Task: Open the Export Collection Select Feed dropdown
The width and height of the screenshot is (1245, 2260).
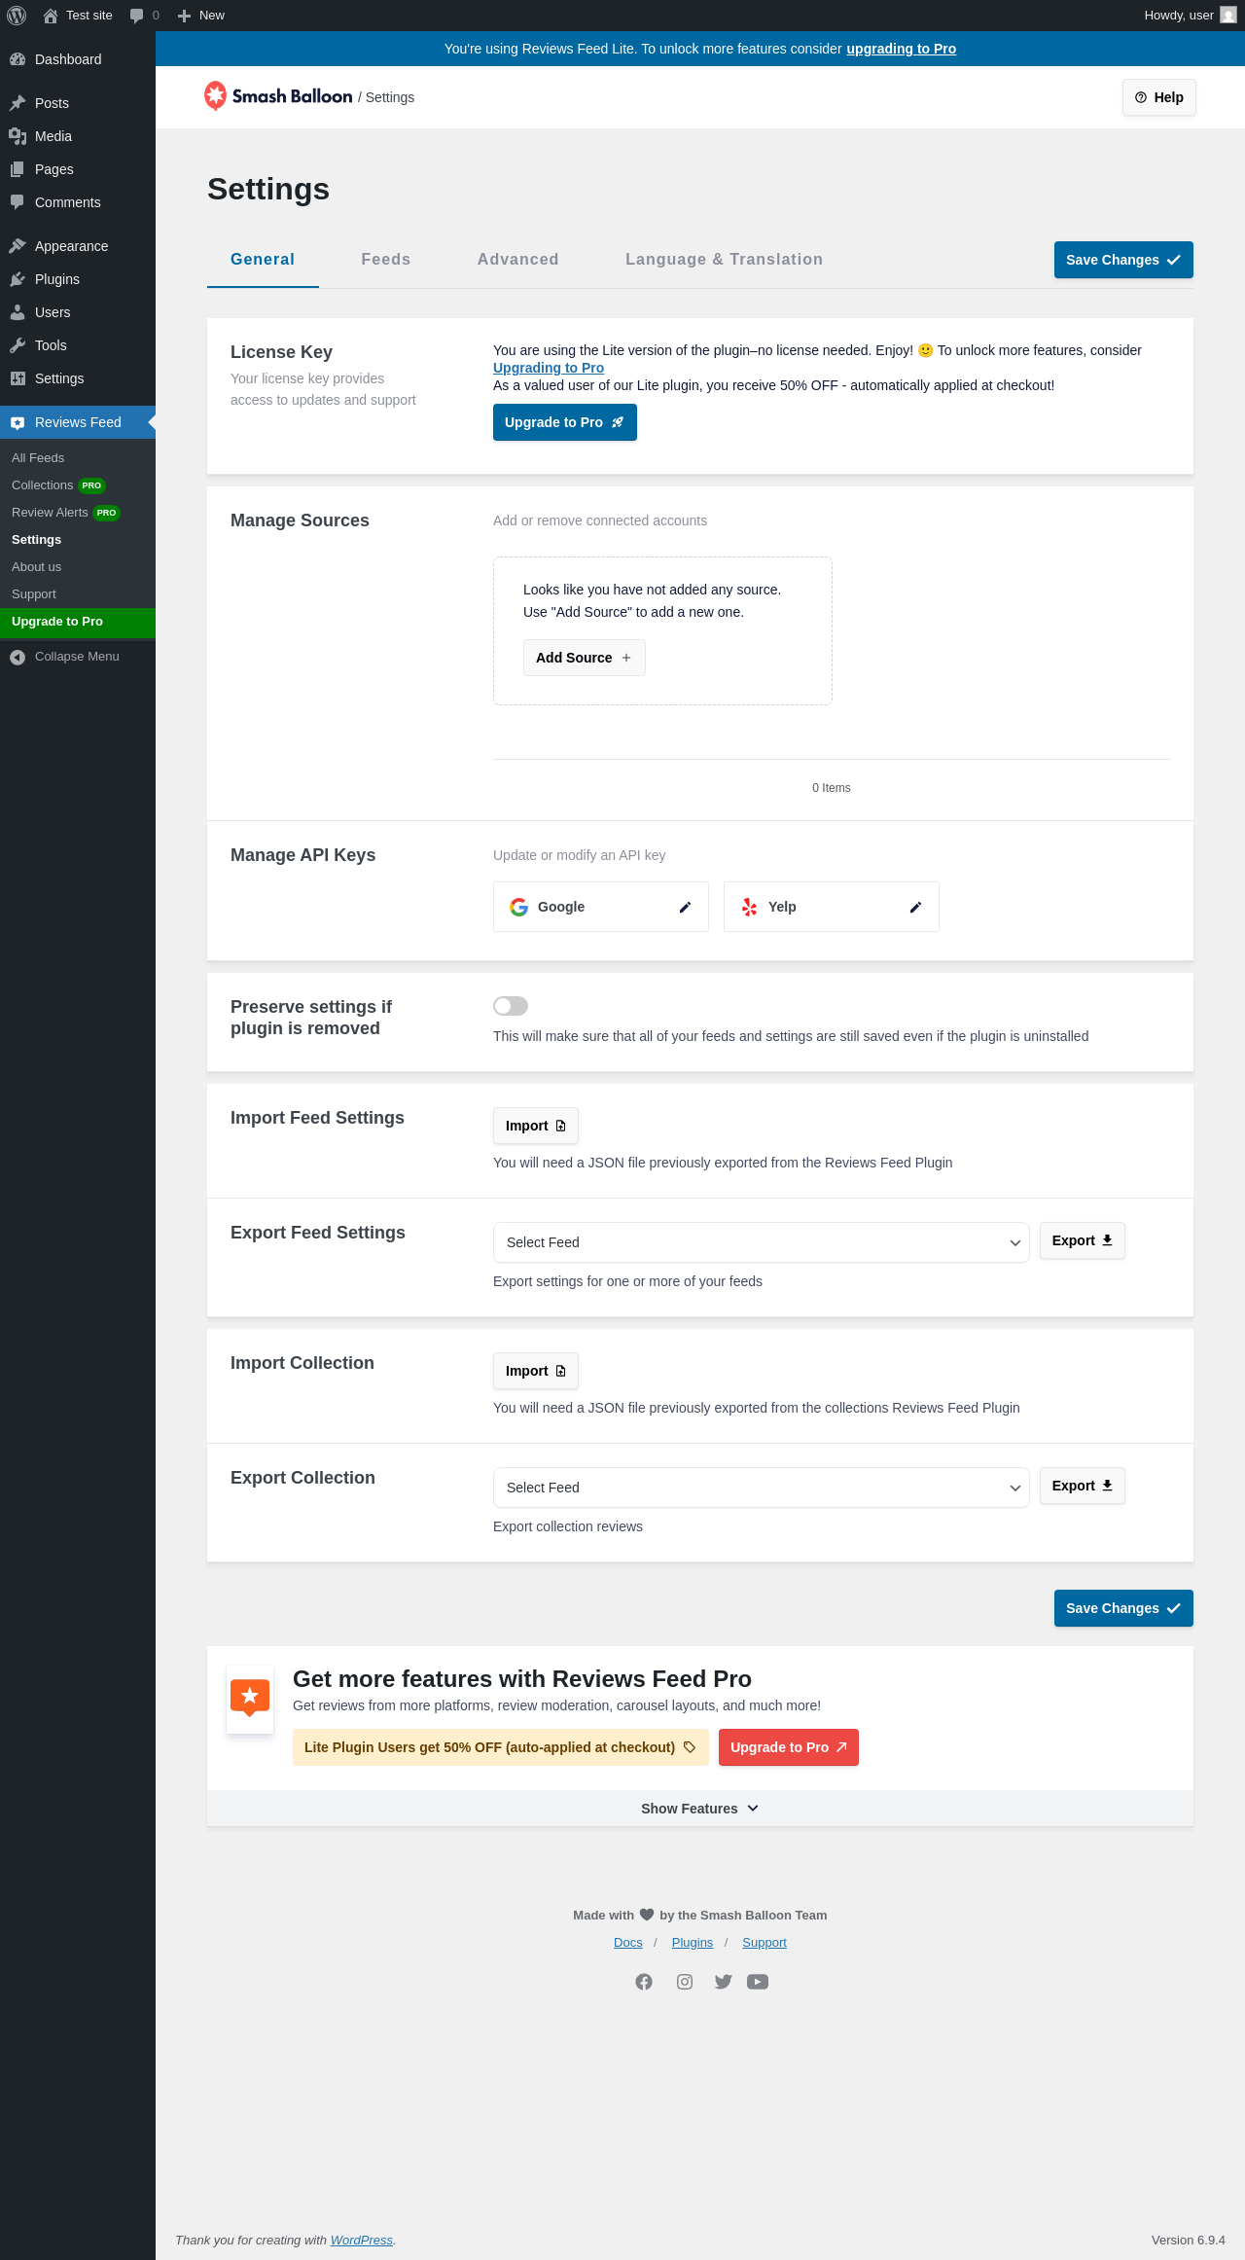Action: pos(761,1488)
